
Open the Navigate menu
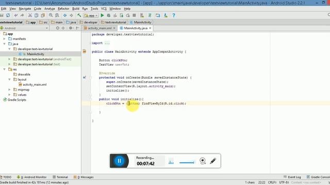tap(25, 9)
